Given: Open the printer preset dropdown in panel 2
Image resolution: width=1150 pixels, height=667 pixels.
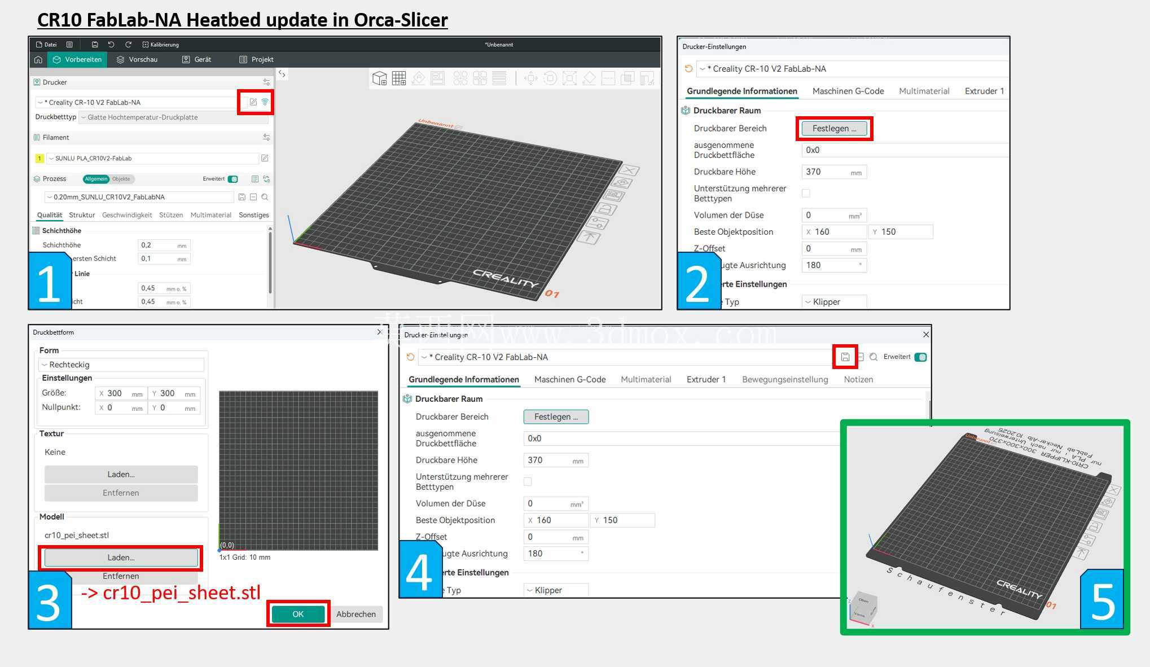Looking at the screenshot, I should point(852,69).
